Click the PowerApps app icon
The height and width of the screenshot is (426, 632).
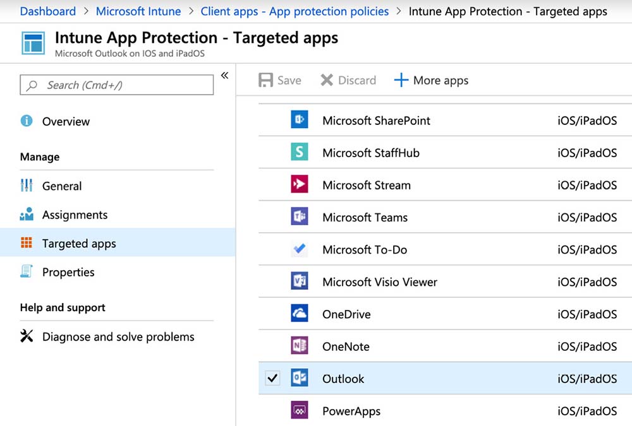click(x=300, y=411)
